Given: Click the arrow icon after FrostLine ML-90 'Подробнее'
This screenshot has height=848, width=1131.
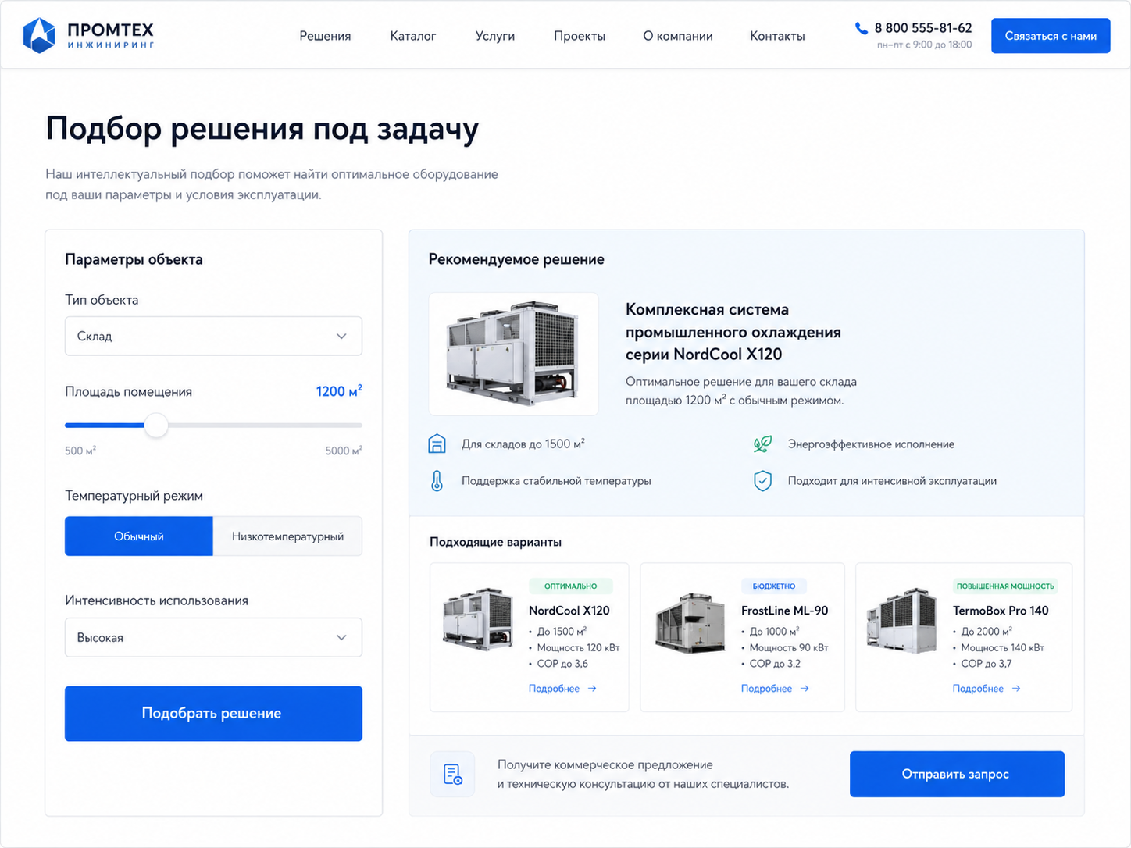Looking at the screenshot, I should (805, 689).
